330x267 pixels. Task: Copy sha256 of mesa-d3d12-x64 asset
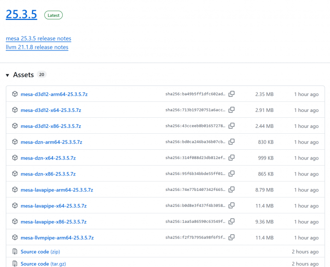point(231,110)
